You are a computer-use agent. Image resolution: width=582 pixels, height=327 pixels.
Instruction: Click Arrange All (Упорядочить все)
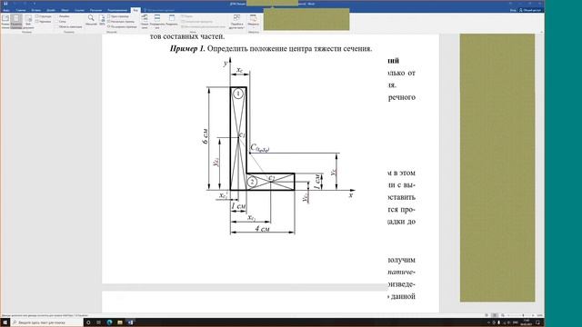click(x=157, y=22)
